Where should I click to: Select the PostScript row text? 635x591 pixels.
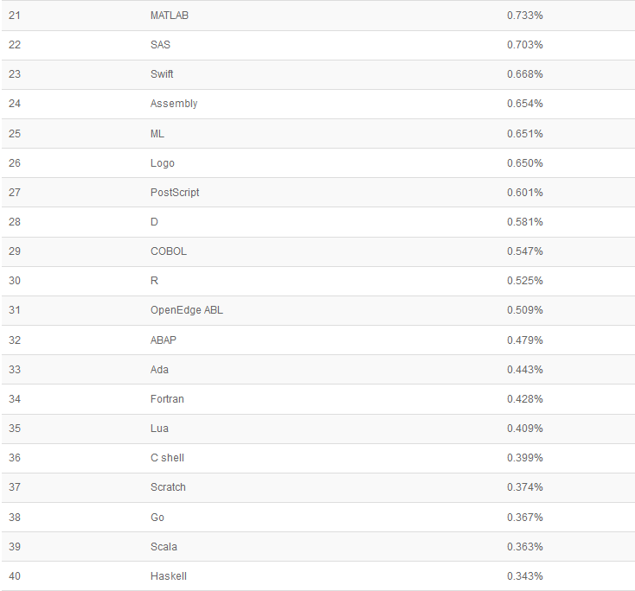tap(175, 193)
